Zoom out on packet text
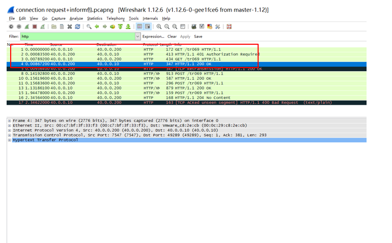This screenshot has height=243, width=392. [167, 26]
